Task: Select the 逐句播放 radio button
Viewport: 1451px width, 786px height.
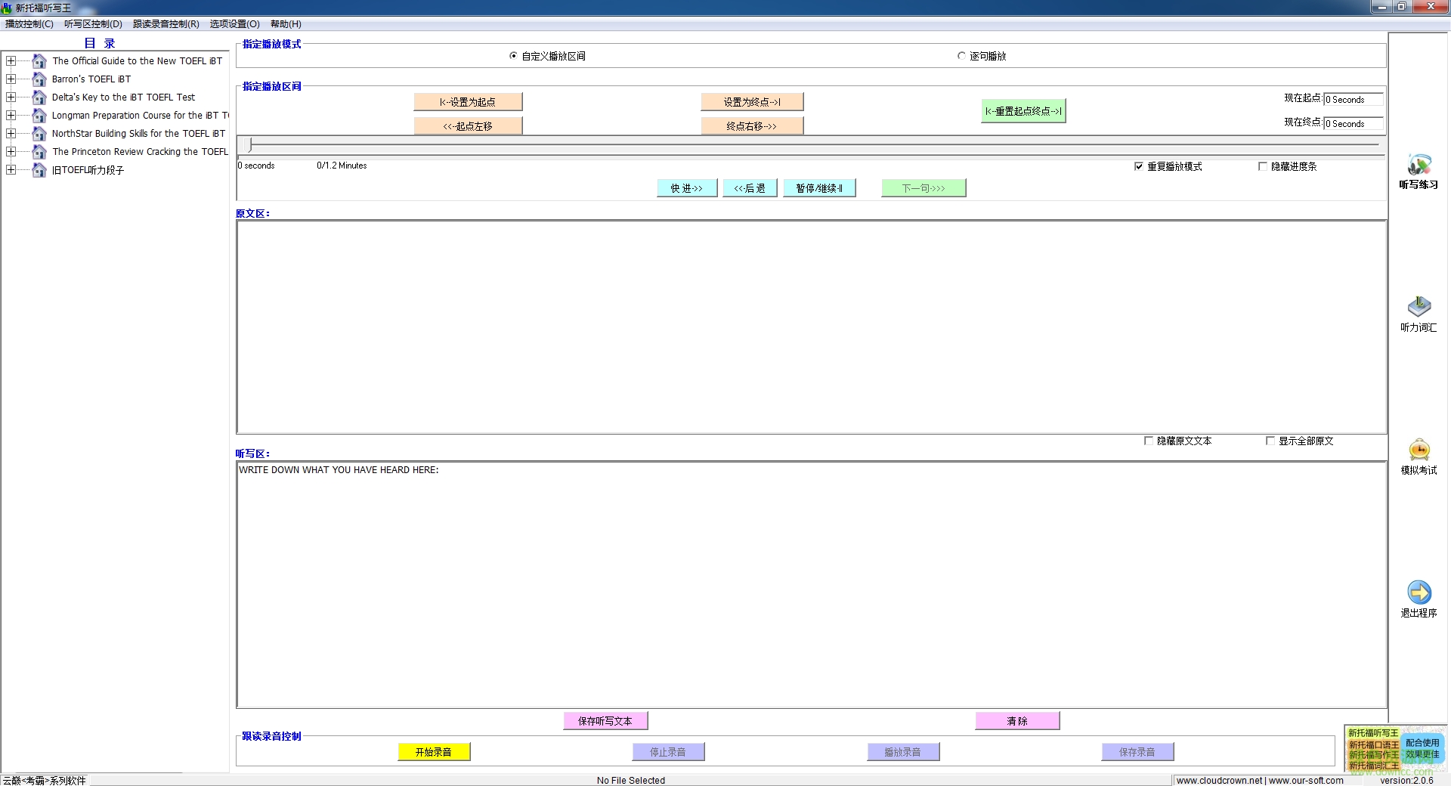Action: pyautogui.click(x=961, y=55)
